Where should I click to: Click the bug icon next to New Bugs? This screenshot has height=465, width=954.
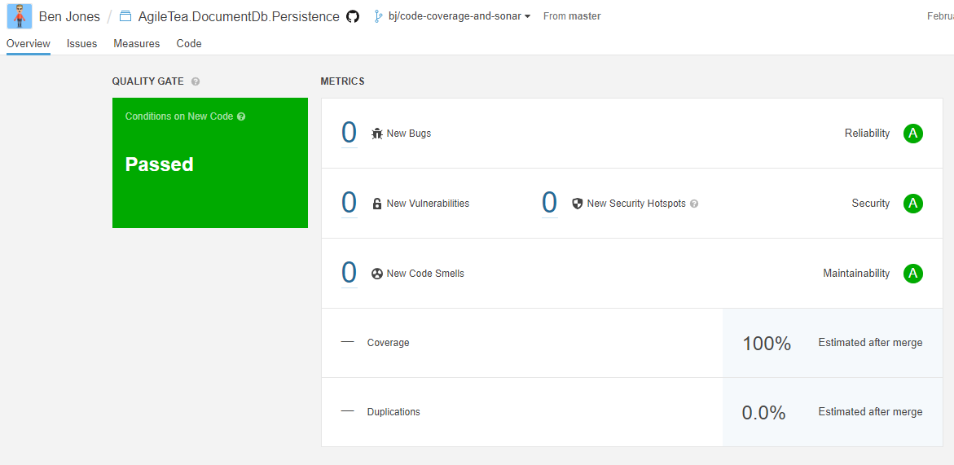[x=377, y=133]
